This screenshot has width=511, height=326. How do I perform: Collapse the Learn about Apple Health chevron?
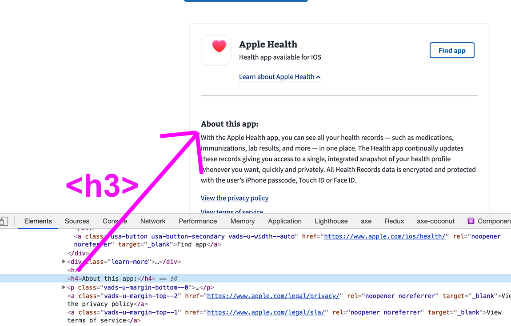319,77
